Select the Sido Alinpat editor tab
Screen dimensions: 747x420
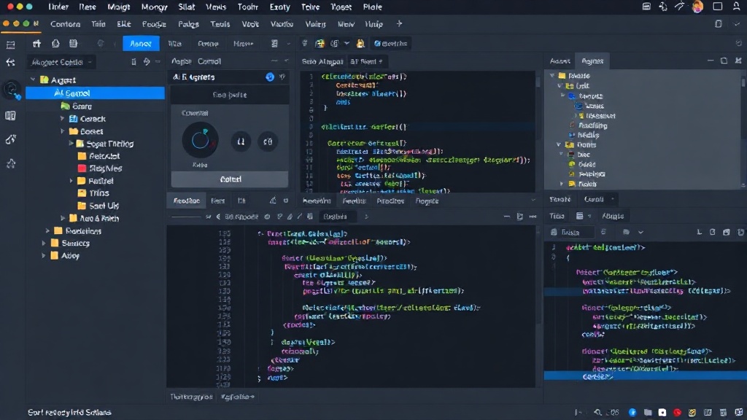(x=322, y=61)
